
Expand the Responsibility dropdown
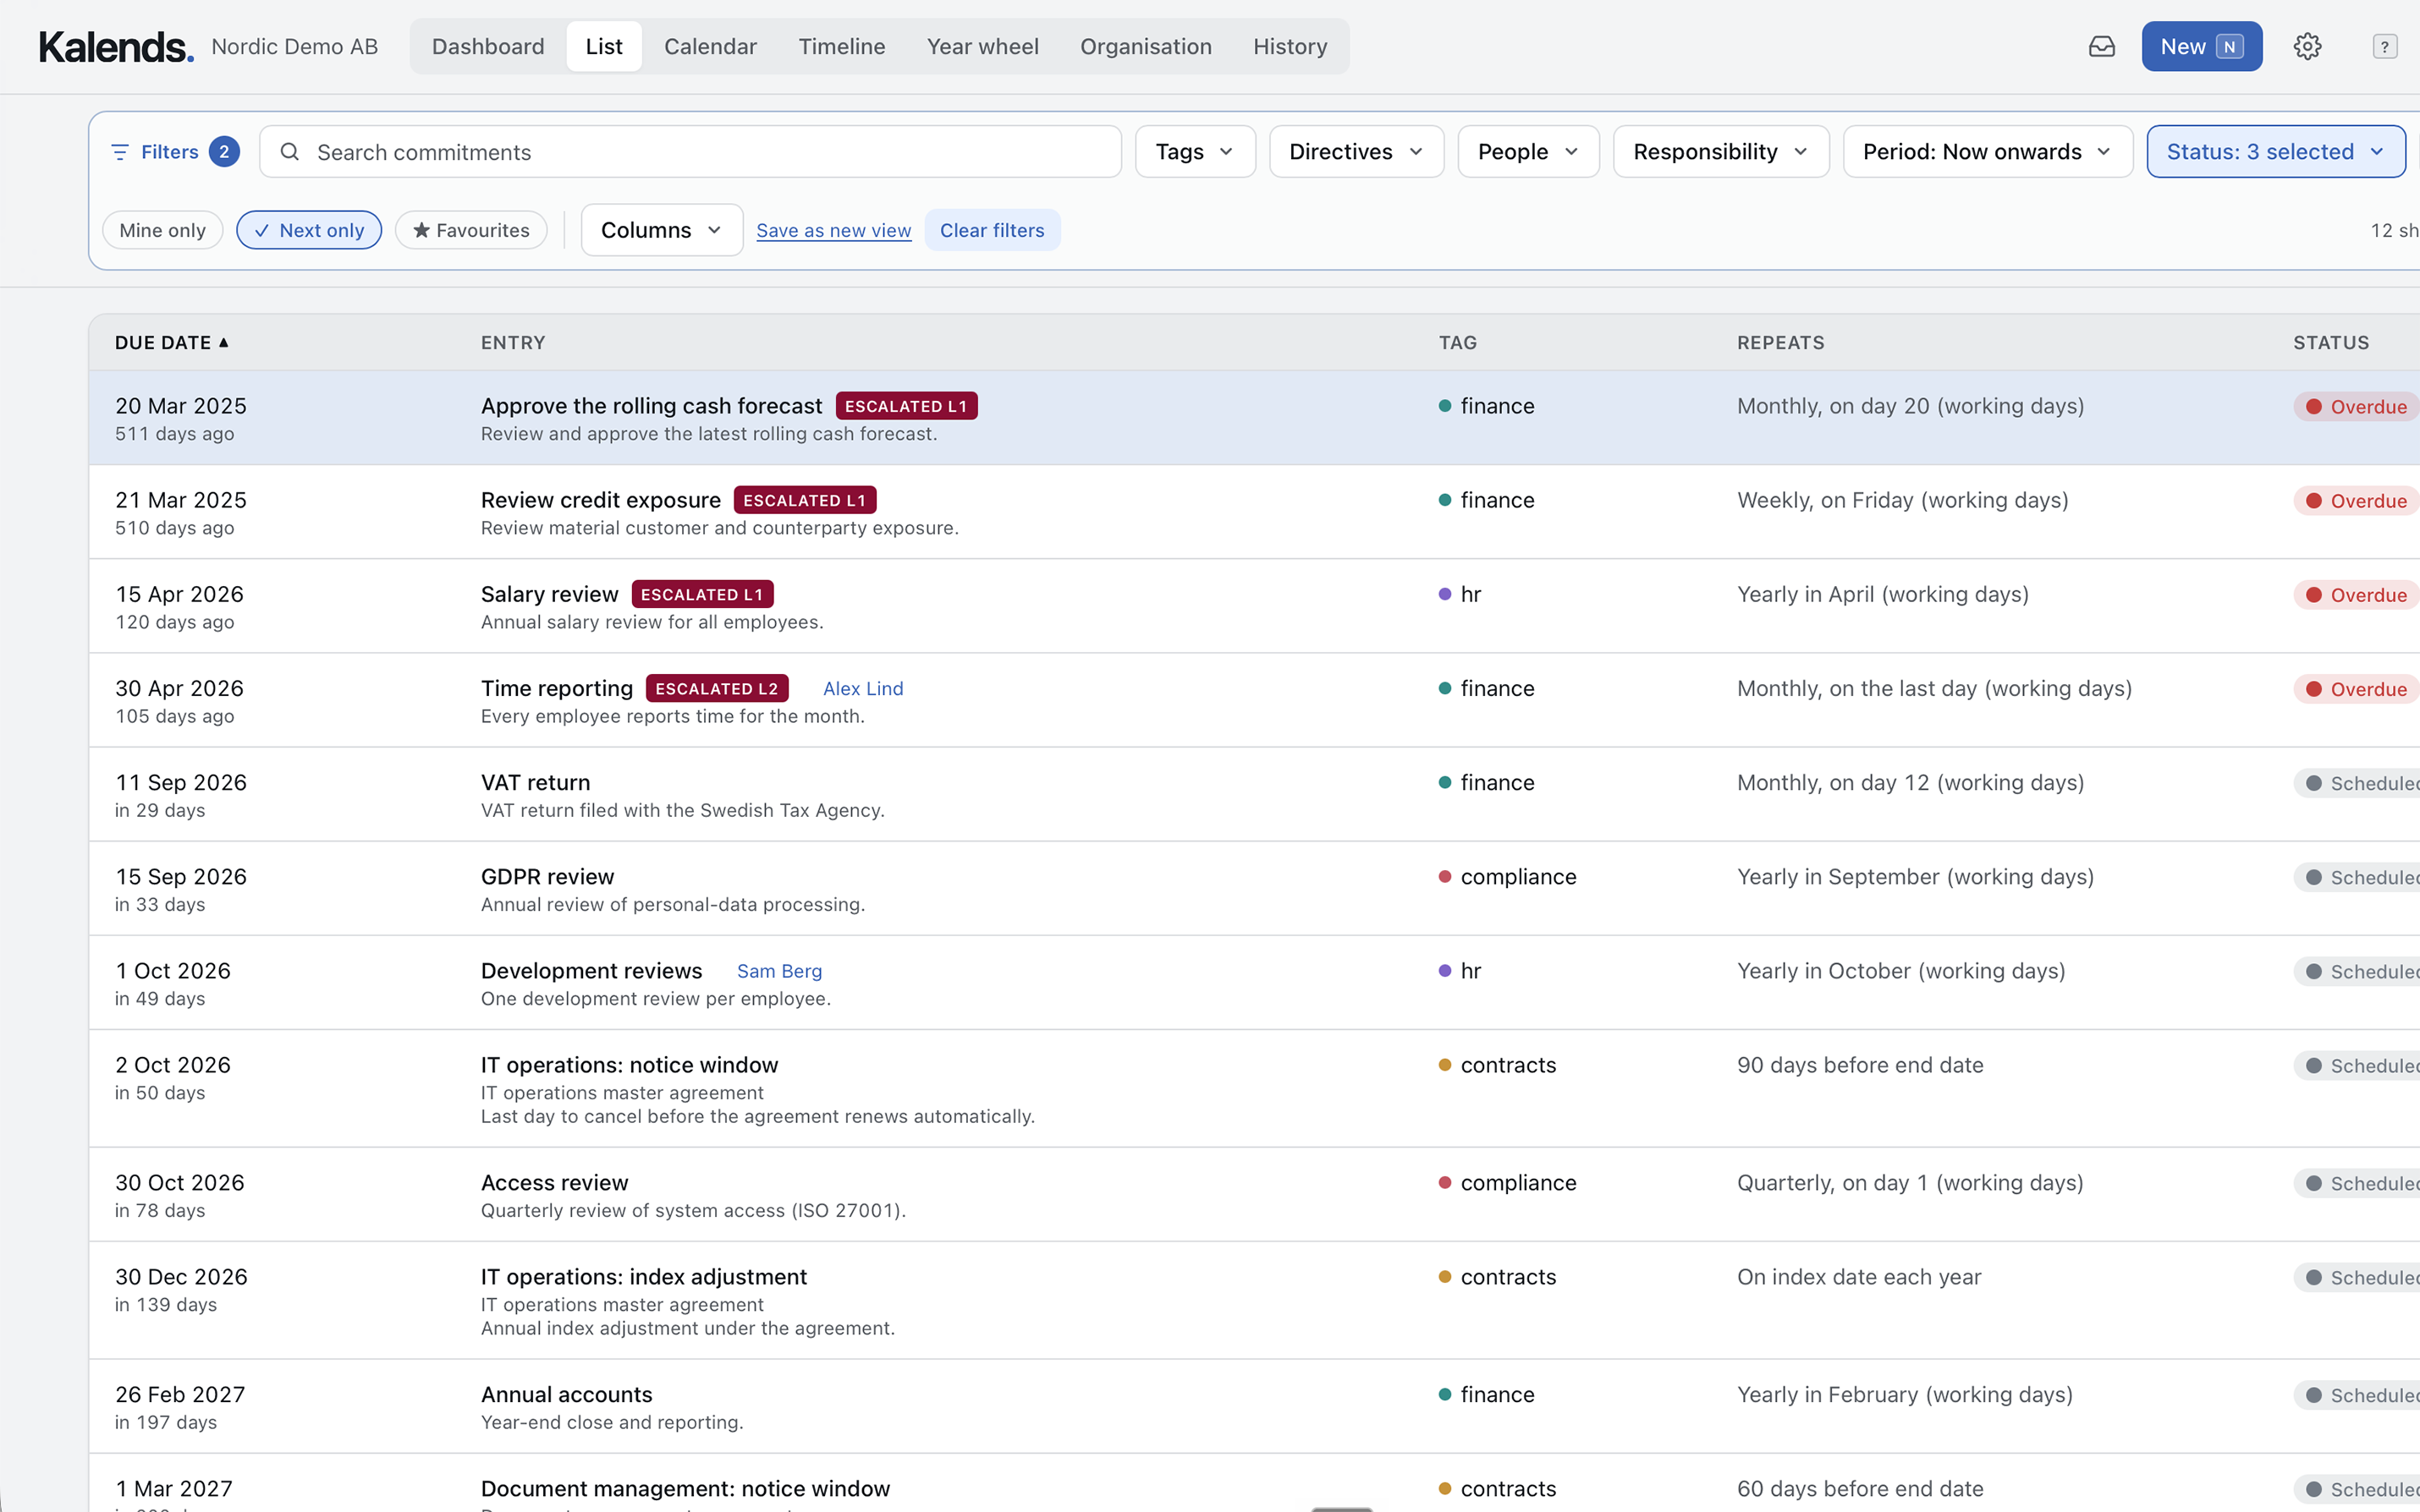pyautogui.click(x=1721, y=152)
